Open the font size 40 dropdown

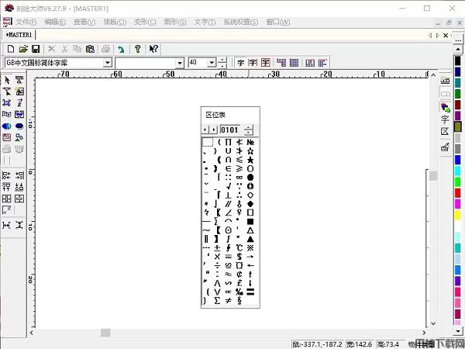(x=212, y=63)
